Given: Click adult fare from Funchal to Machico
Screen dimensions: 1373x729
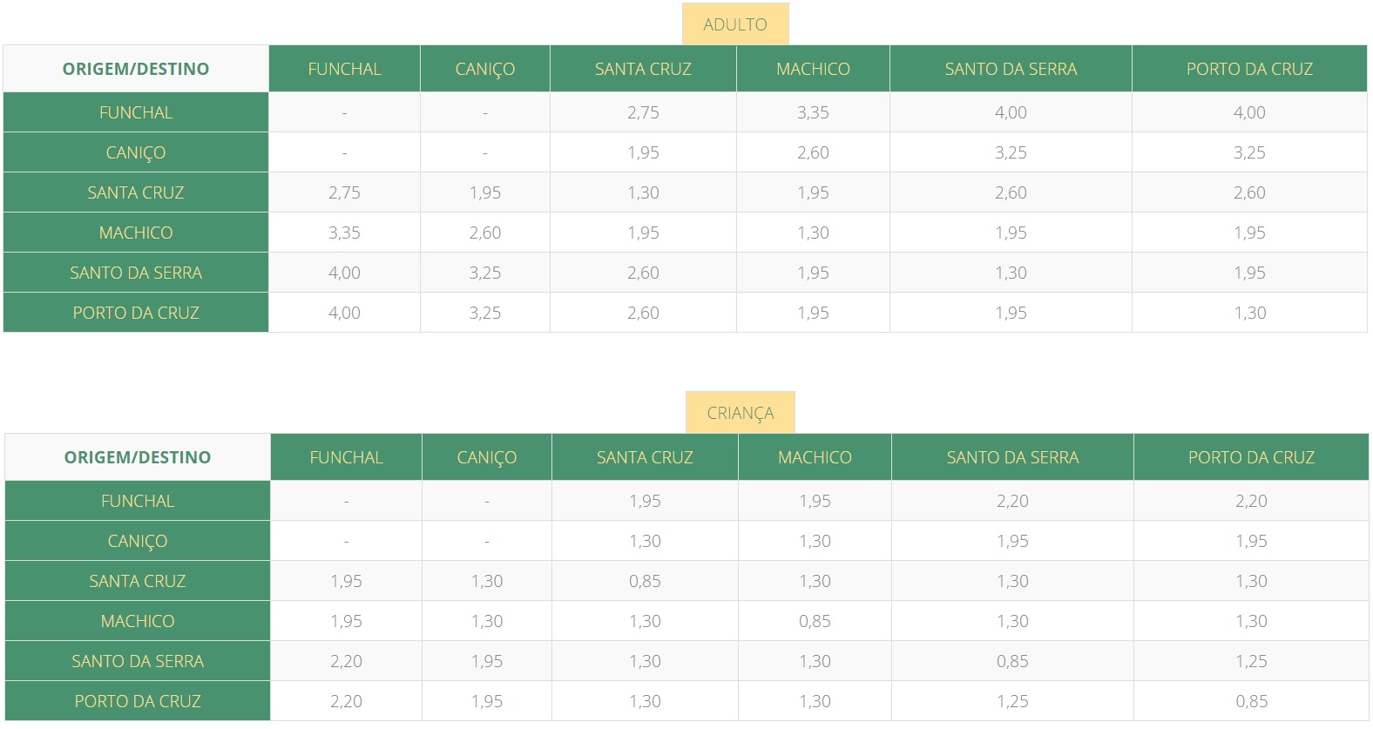Looking at the screenshot, I should coord(813,112).
